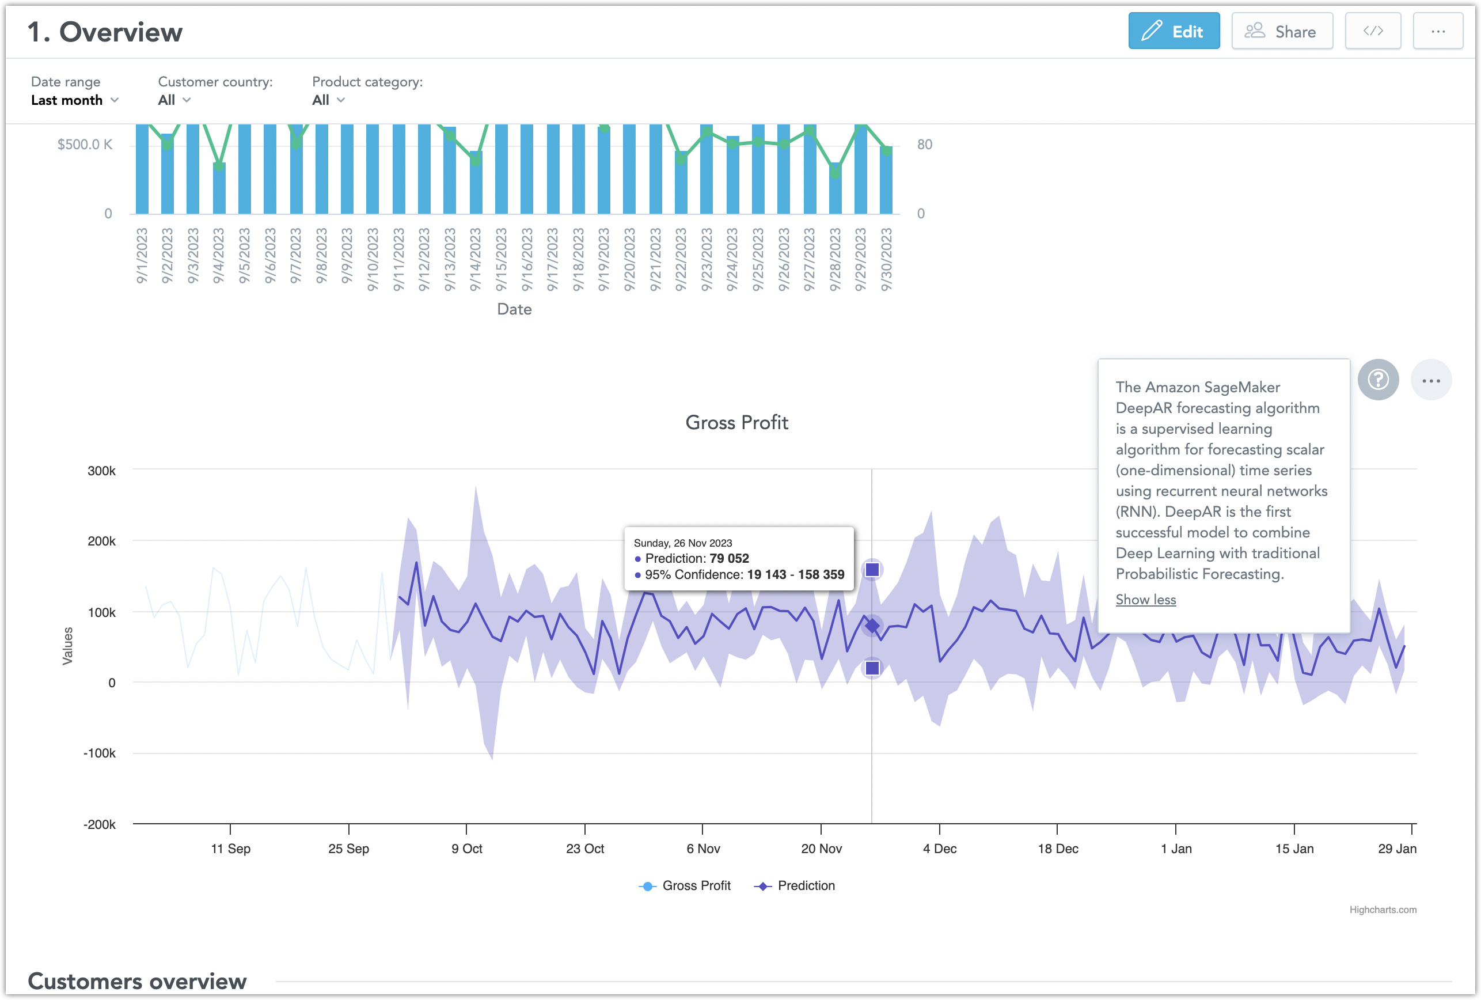Hide the Prediction series via its legend entry
This screenshot has height=1000, width=1481.
pos(806,885)
